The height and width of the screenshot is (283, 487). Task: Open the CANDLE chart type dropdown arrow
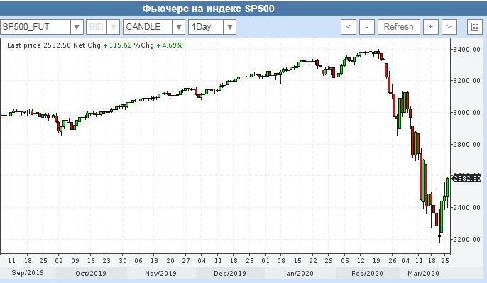(179, 27)
